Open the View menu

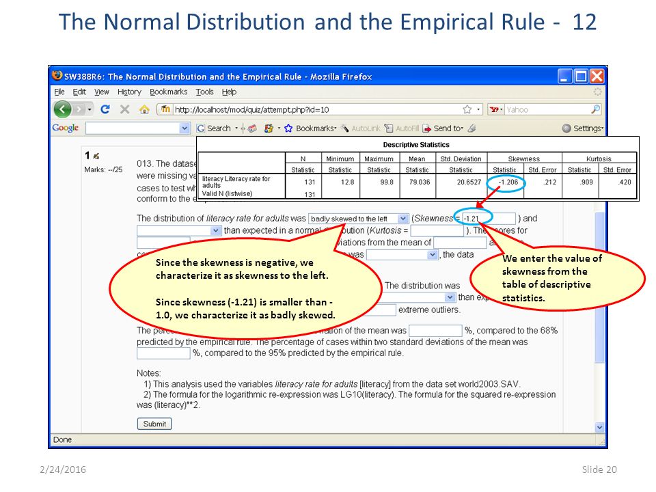101,92
